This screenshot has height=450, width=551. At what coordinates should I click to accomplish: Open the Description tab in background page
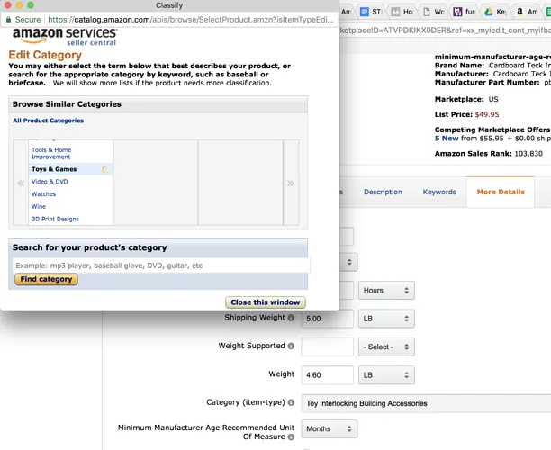pyautogui.click(x=383, y=192)
